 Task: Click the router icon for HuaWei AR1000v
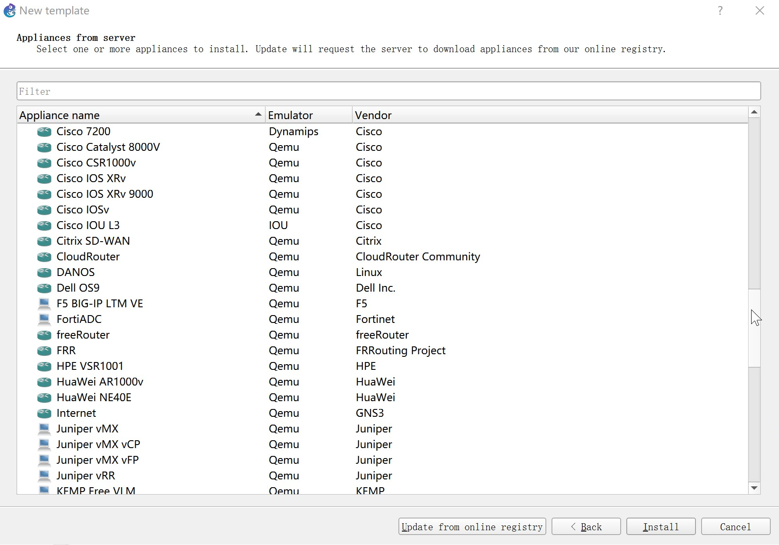(44, 382)
